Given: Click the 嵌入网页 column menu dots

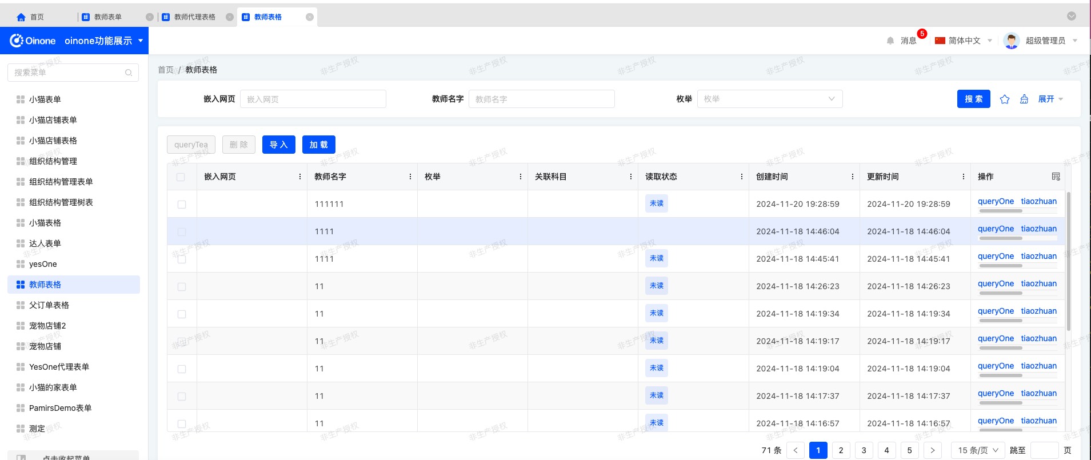Looking at the screenshot, I should [x=300, y=177].
